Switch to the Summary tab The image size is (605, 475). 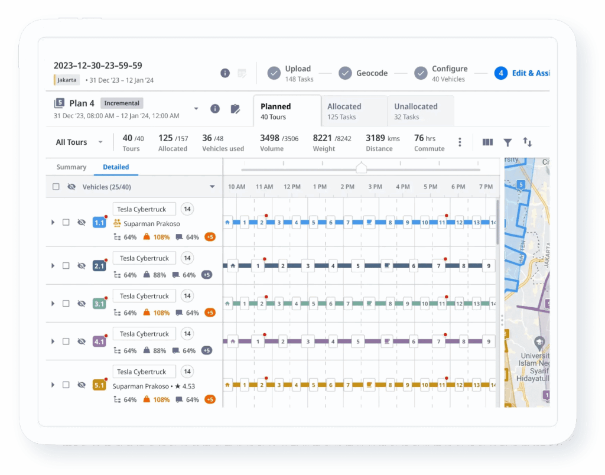coord(71,167)
